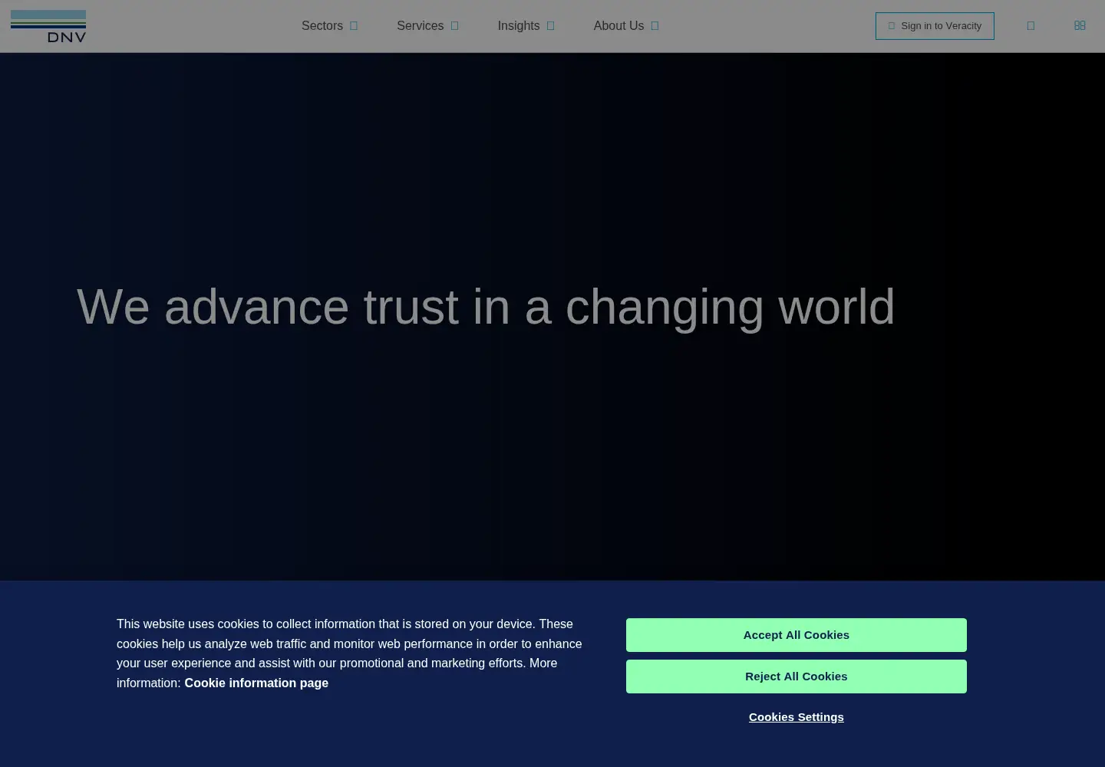The width and height of the screenshot is (1105, 767).
Task: Sign in to Veracity
Action: [935, 26]
